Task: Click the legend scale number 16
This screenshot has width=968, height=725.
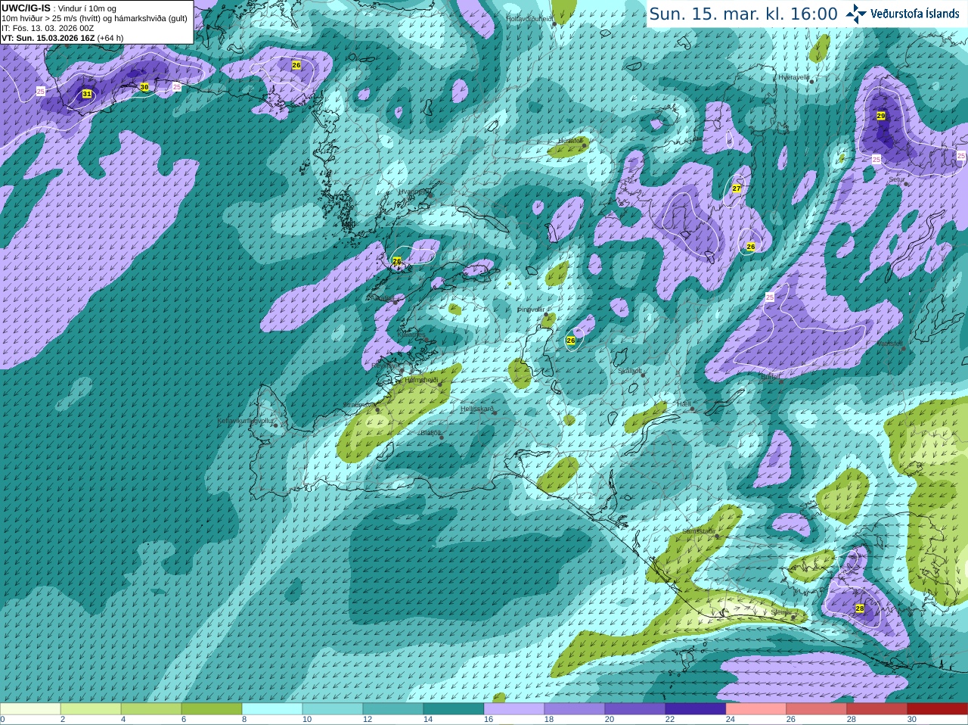Action: click(x=489, y=720)
